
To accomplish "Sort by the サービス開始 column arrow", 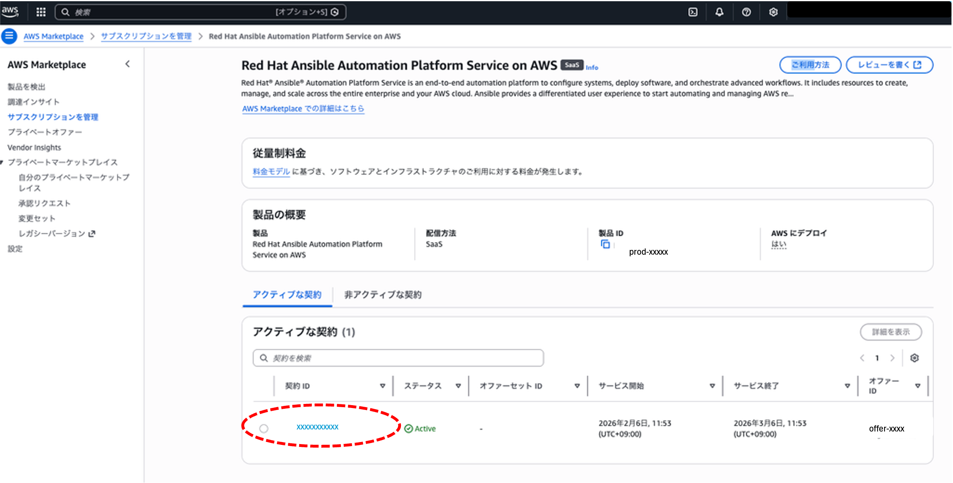I will pos(712,386).
